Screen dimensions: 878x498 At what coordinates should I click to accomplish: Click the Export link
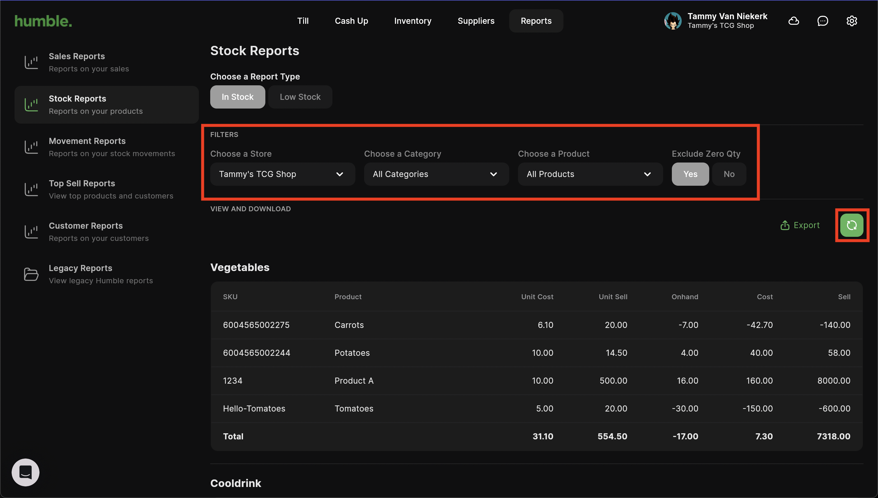pos(800,225)
